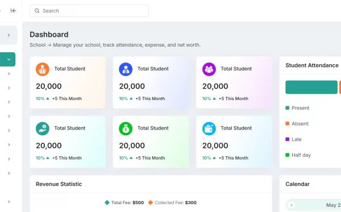Screen dimensions: 341x212
Task: Select the blue person-with-tie icon
Action: [126, 69]
